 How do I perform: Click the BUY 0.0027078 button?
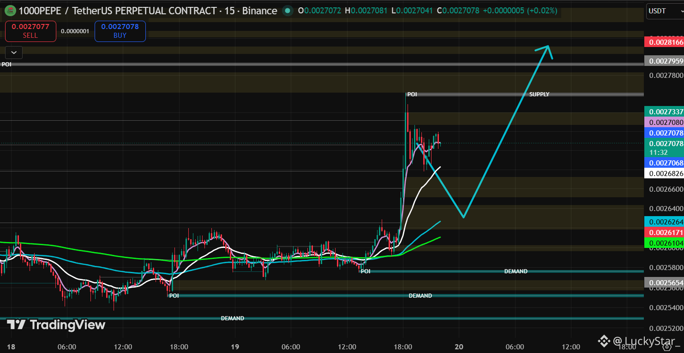tap(120, 31)
